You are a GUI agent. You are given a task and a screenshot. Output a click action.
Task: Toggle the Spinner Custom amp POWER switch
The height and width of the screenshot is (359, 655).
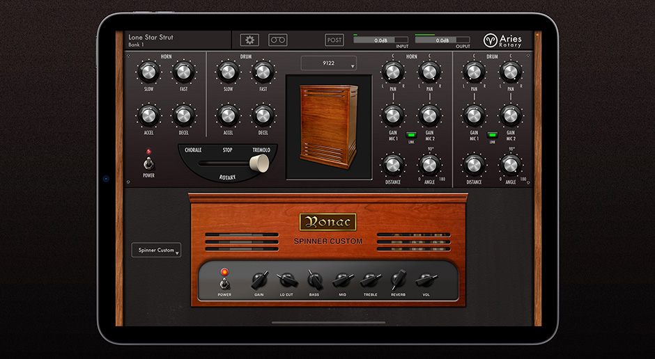tap(224, 282)
